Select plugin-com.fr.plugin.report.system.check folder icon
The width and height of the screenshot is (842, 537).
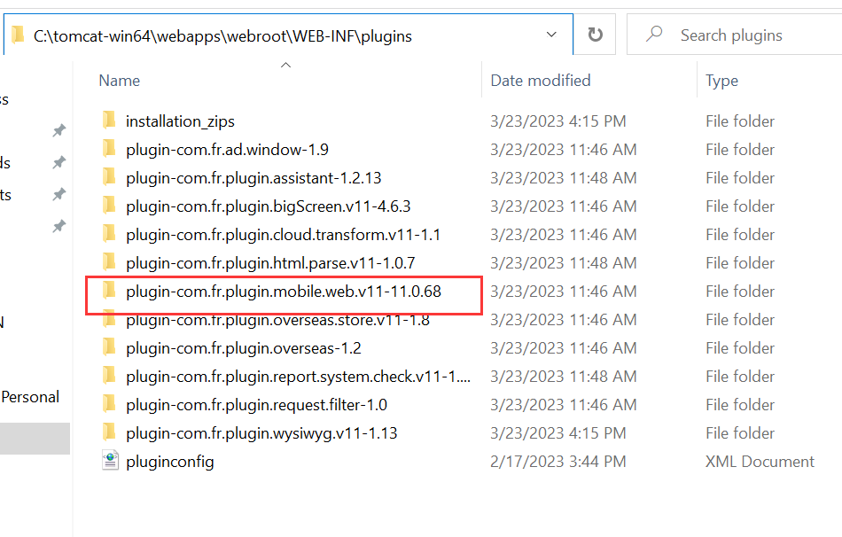(109, 376)
